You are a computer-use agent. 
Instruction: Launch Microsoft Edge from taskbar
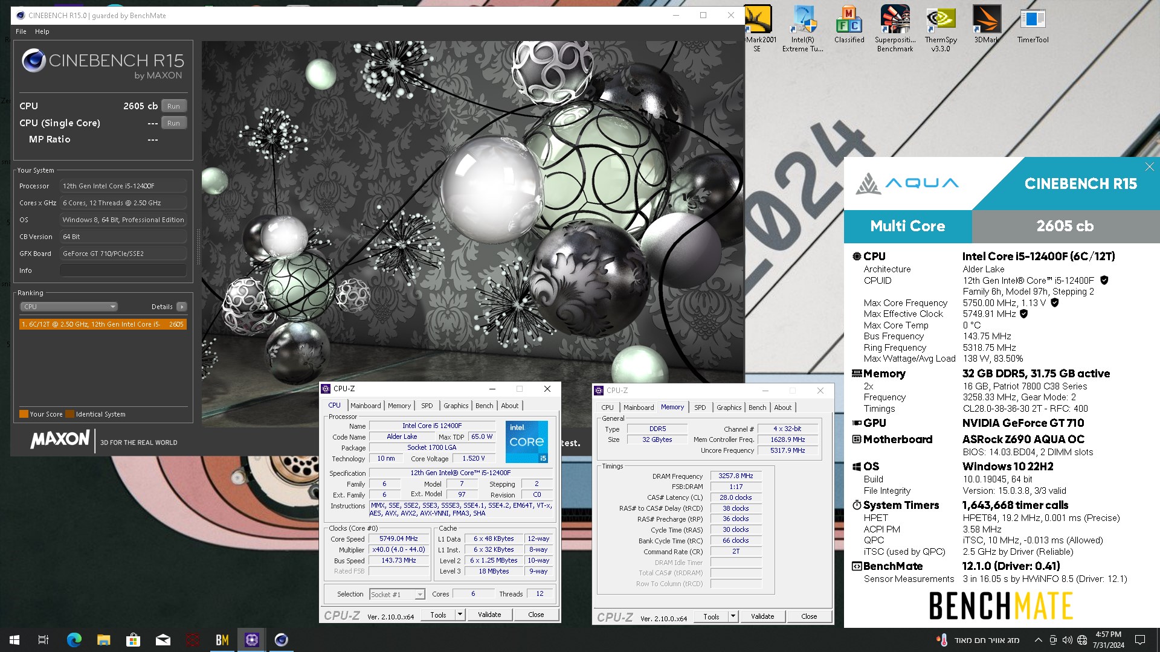[x=74, y=640]
